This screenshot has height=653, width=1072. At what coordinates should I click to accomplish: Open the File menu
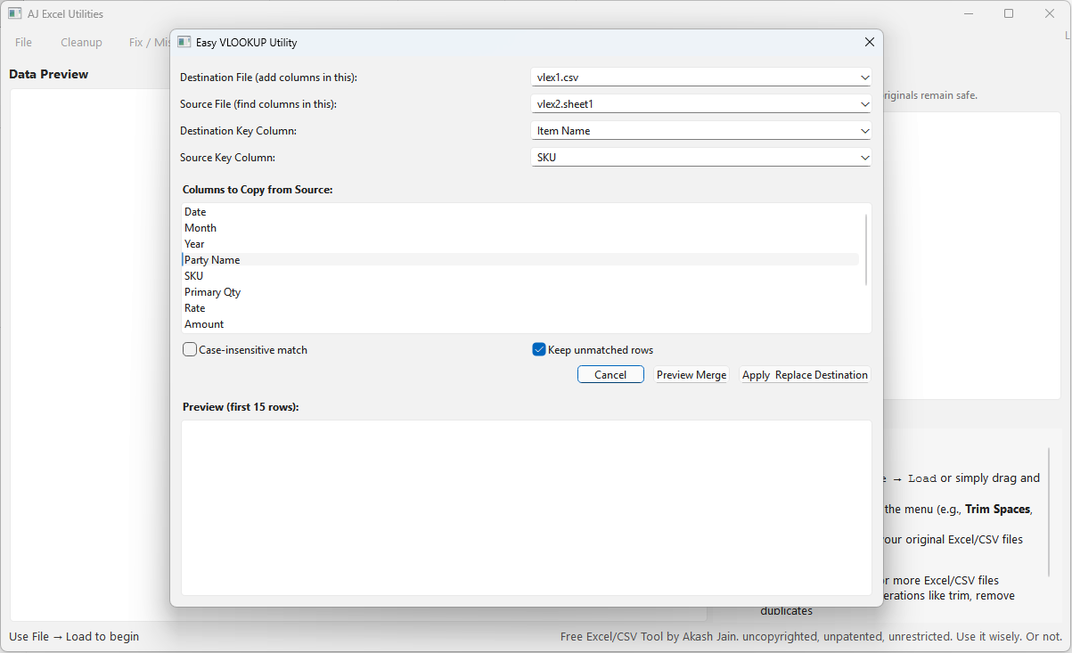pyautogui.click(x=23, y=42)
